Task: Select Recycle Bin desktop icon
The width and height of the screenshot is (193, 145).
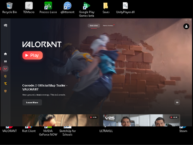Action: tap(10, 8)
